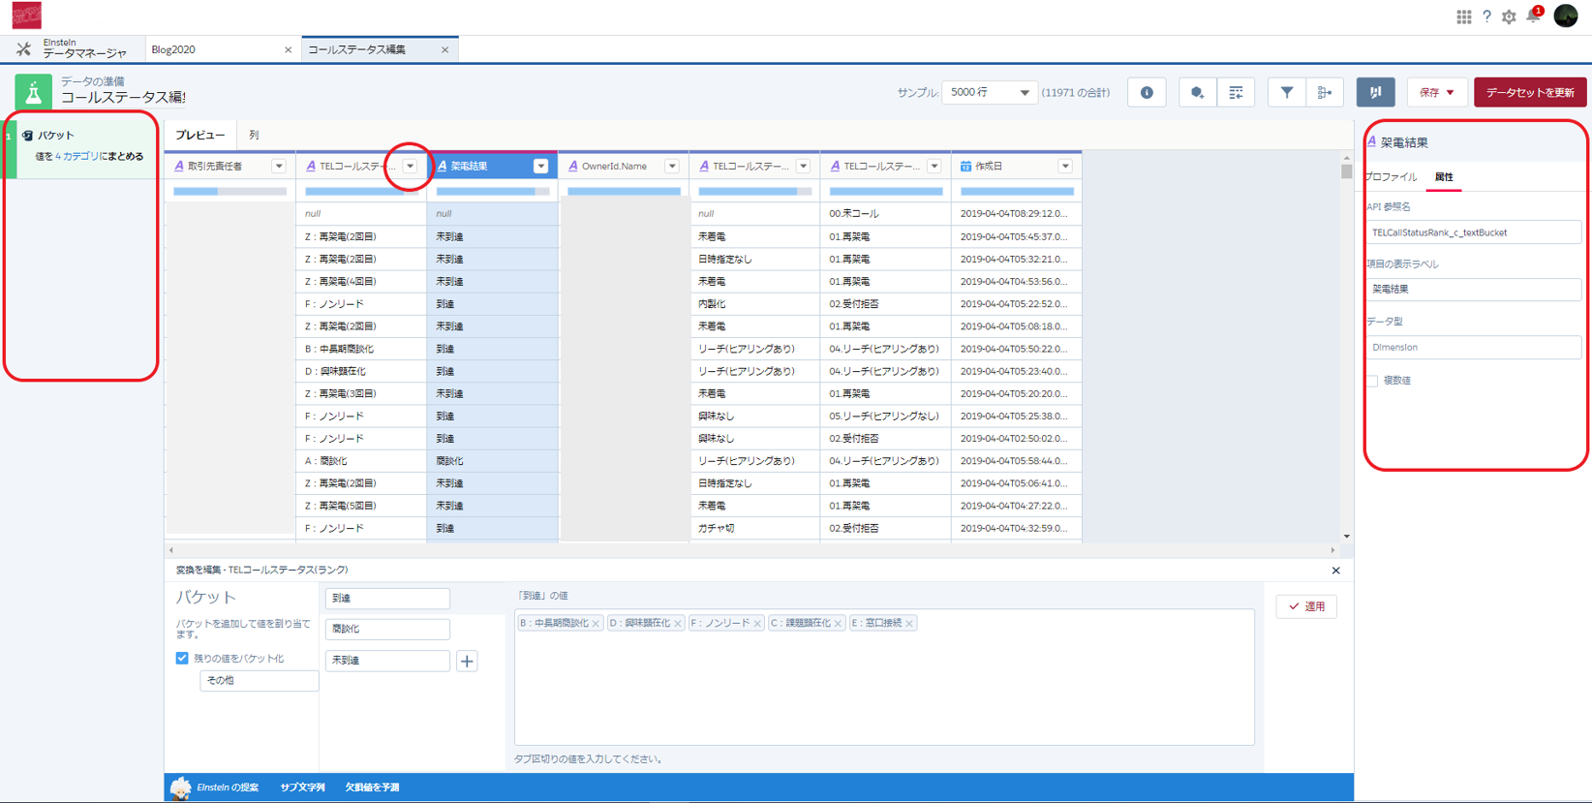Enable the 複数値 checkbox
Image resolution: width=1592 pixels, height=803 pixels.
(x=1372, y=381)
